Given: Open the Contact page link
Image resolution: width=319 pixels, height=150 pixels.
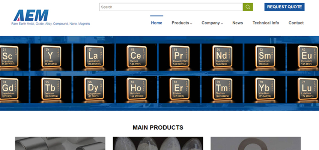Looking at the screenshot, I should pos(296,23).
